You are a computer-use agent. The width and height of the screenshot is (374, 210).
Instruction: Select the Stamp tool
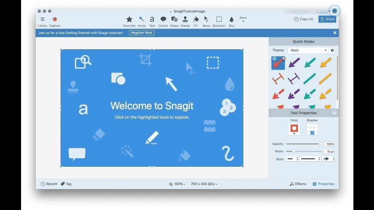point(185,21)
